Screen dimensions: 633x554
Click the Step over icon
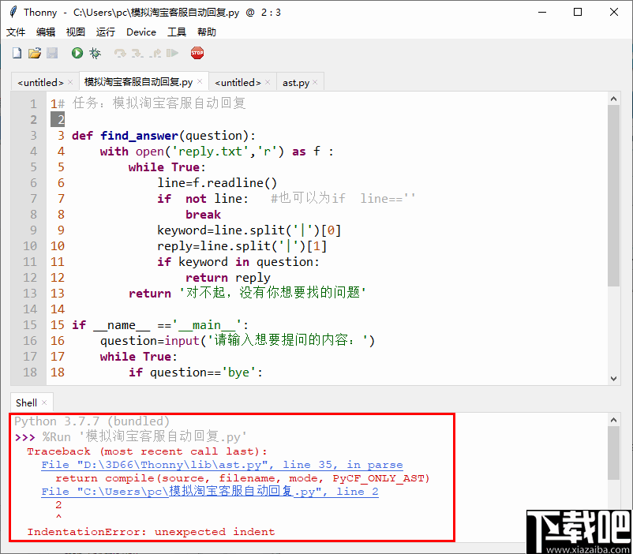pos(120,53)
